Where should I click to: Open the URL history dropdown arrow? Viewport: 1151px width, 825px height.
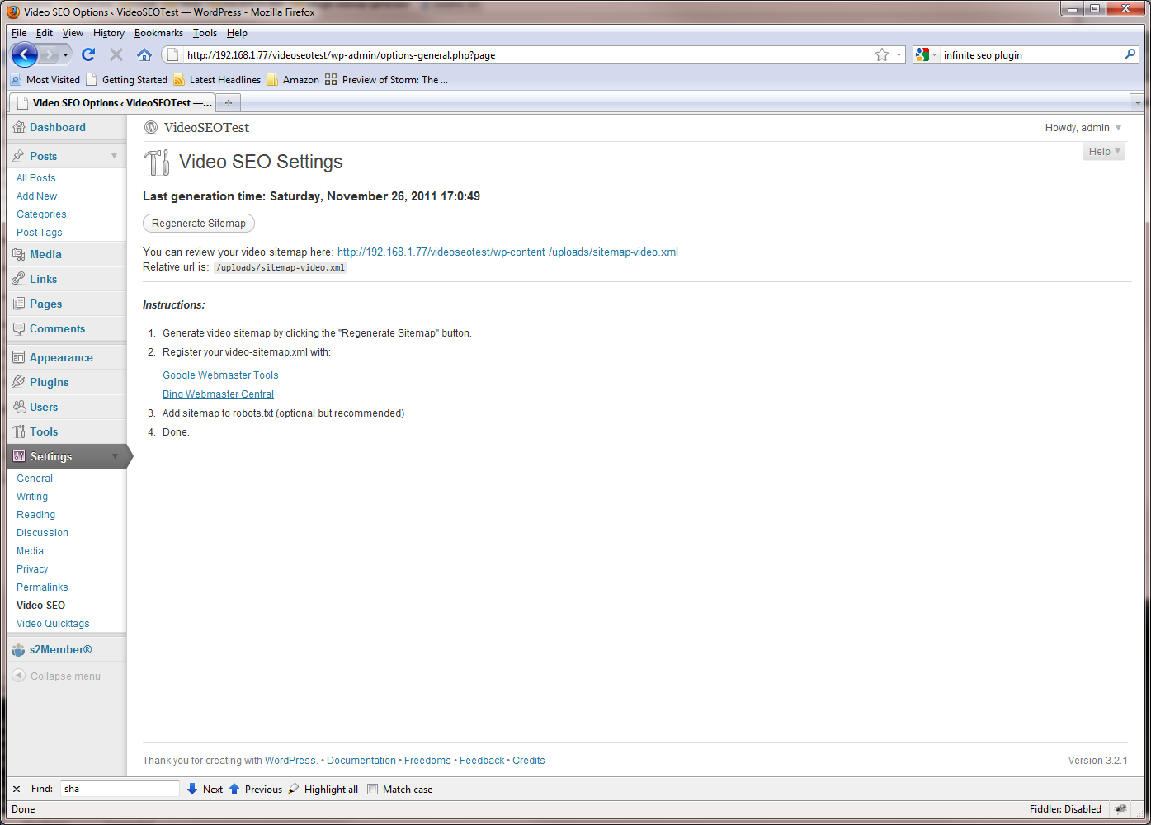(x=899, y=55)
